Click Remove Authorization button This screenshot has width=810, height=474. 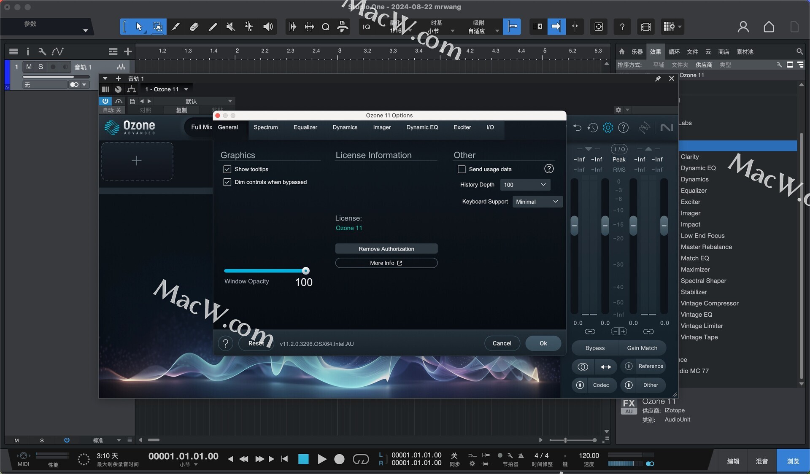pos(386,249)
